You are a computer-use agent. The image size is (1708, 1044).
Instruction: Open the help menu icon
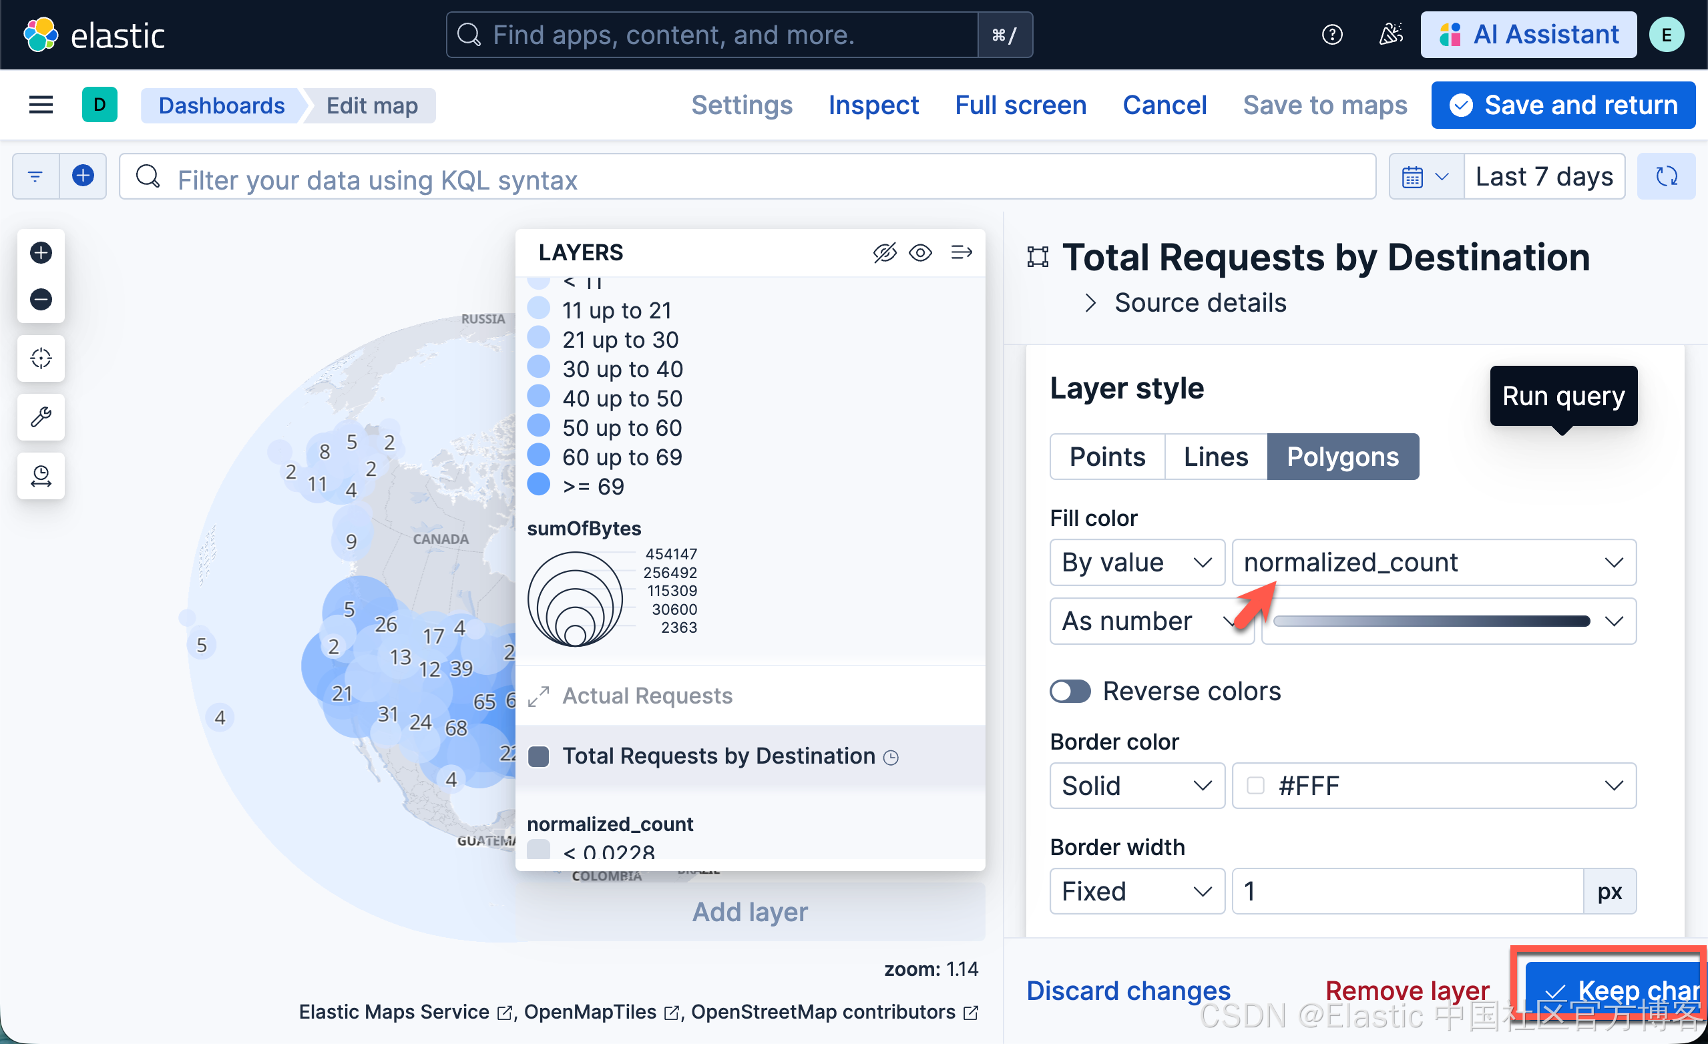[1331, 35]
